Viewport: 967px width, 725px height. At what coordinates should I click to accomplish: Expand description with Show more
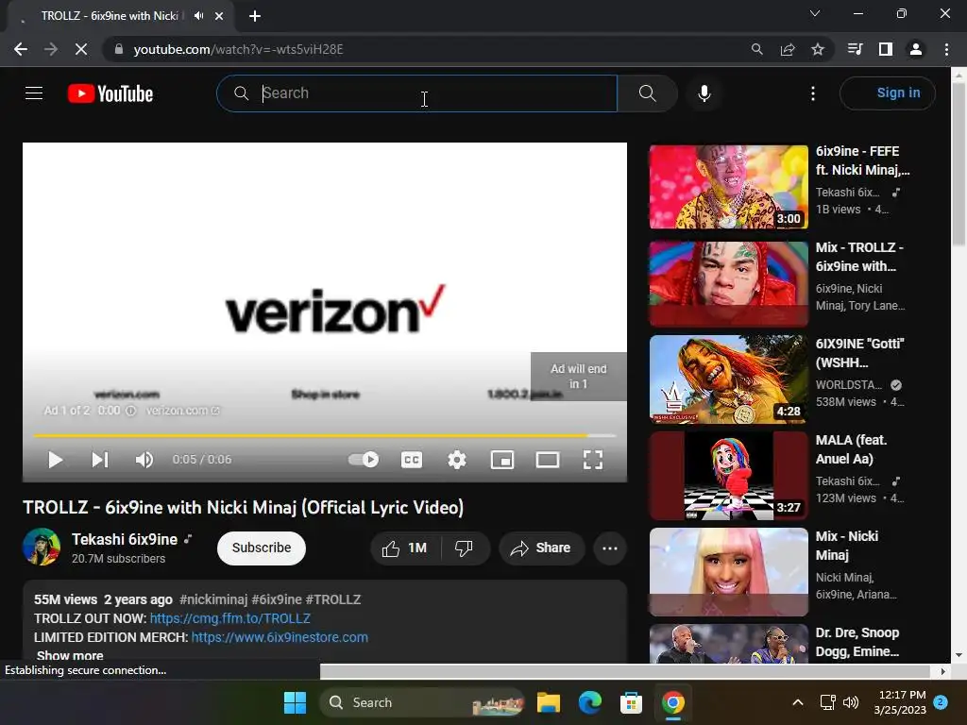click(70, 656)
